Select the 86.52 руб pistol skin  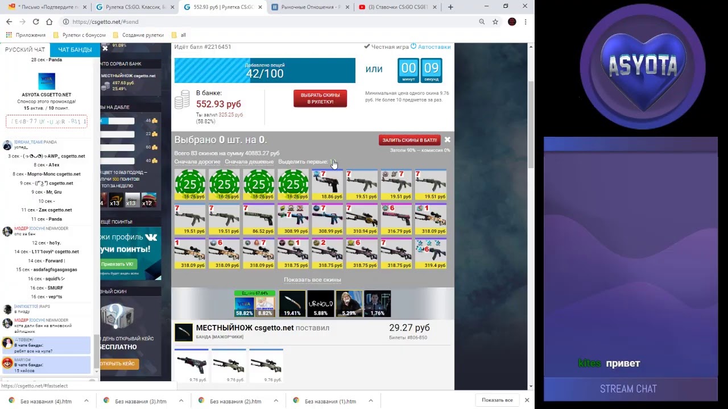pyautogui.click(x=259, y=219)
